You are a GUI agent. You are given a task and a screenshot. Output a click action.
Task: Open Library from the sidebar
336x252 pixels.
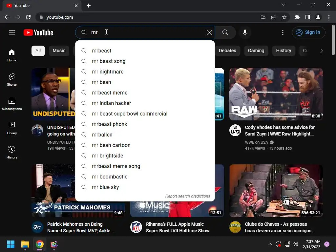coord(12,128)
